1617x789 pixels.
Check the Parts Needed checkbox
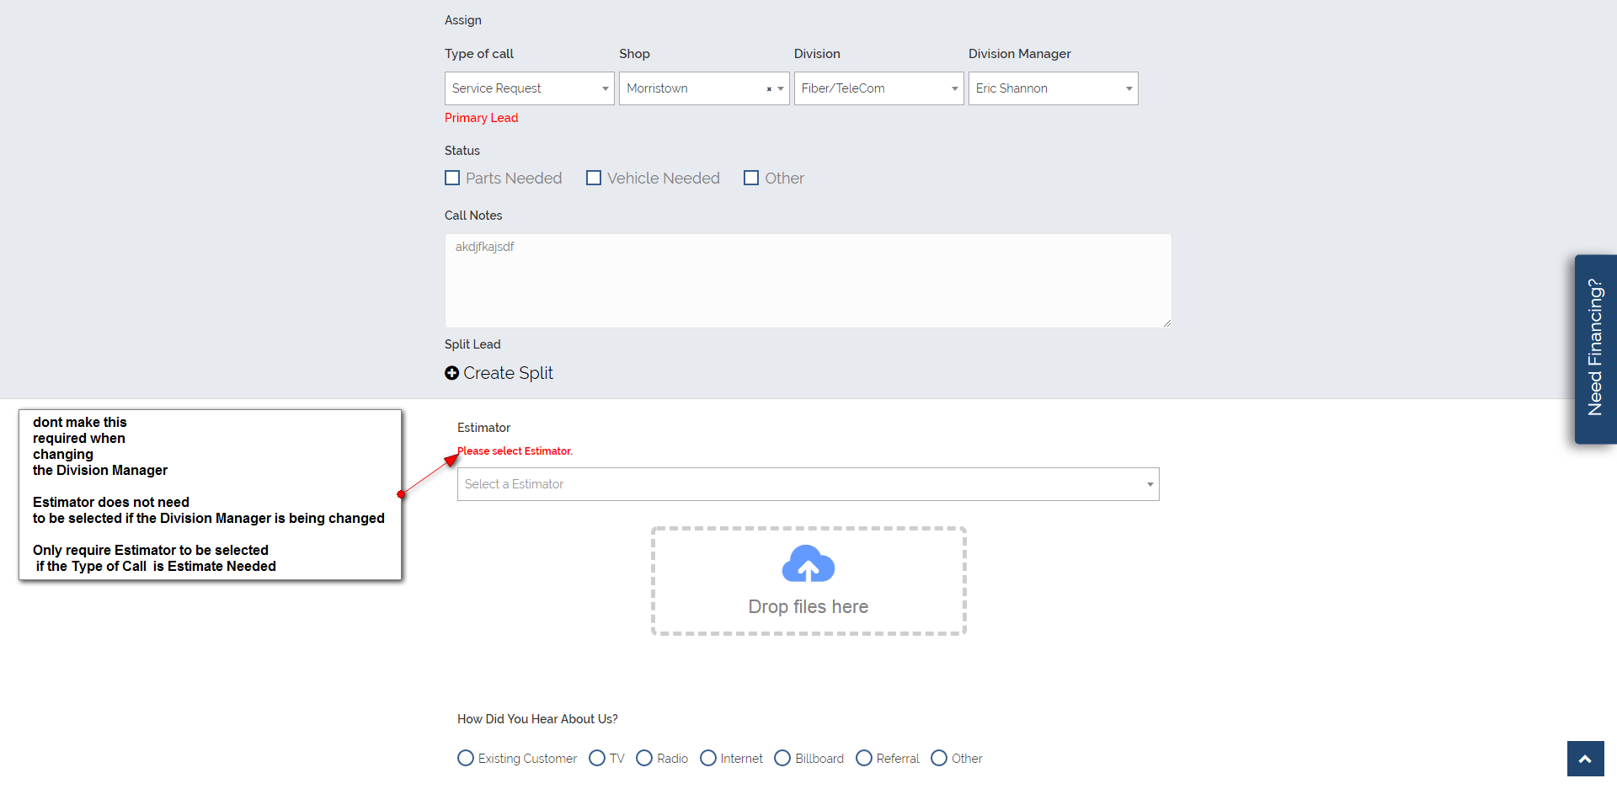click(x=452, y=179)
